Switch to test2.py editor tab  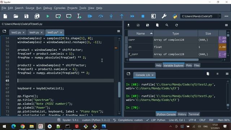click(x=16, y=32)
